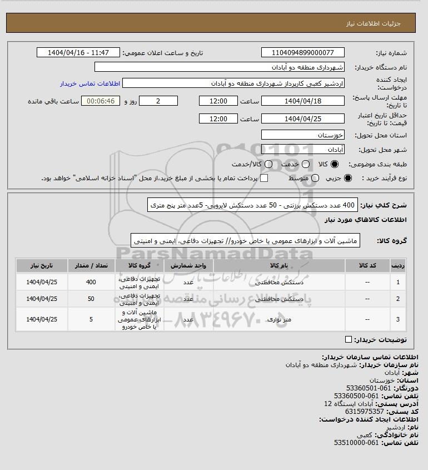The image size is (428, 470).
Task: Click the postal address 'آبادان ایستگاه 12'
Action: (x=349, y=404)
